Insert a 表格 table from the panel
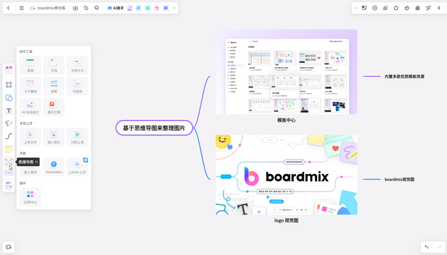 [x=30, y=65]
